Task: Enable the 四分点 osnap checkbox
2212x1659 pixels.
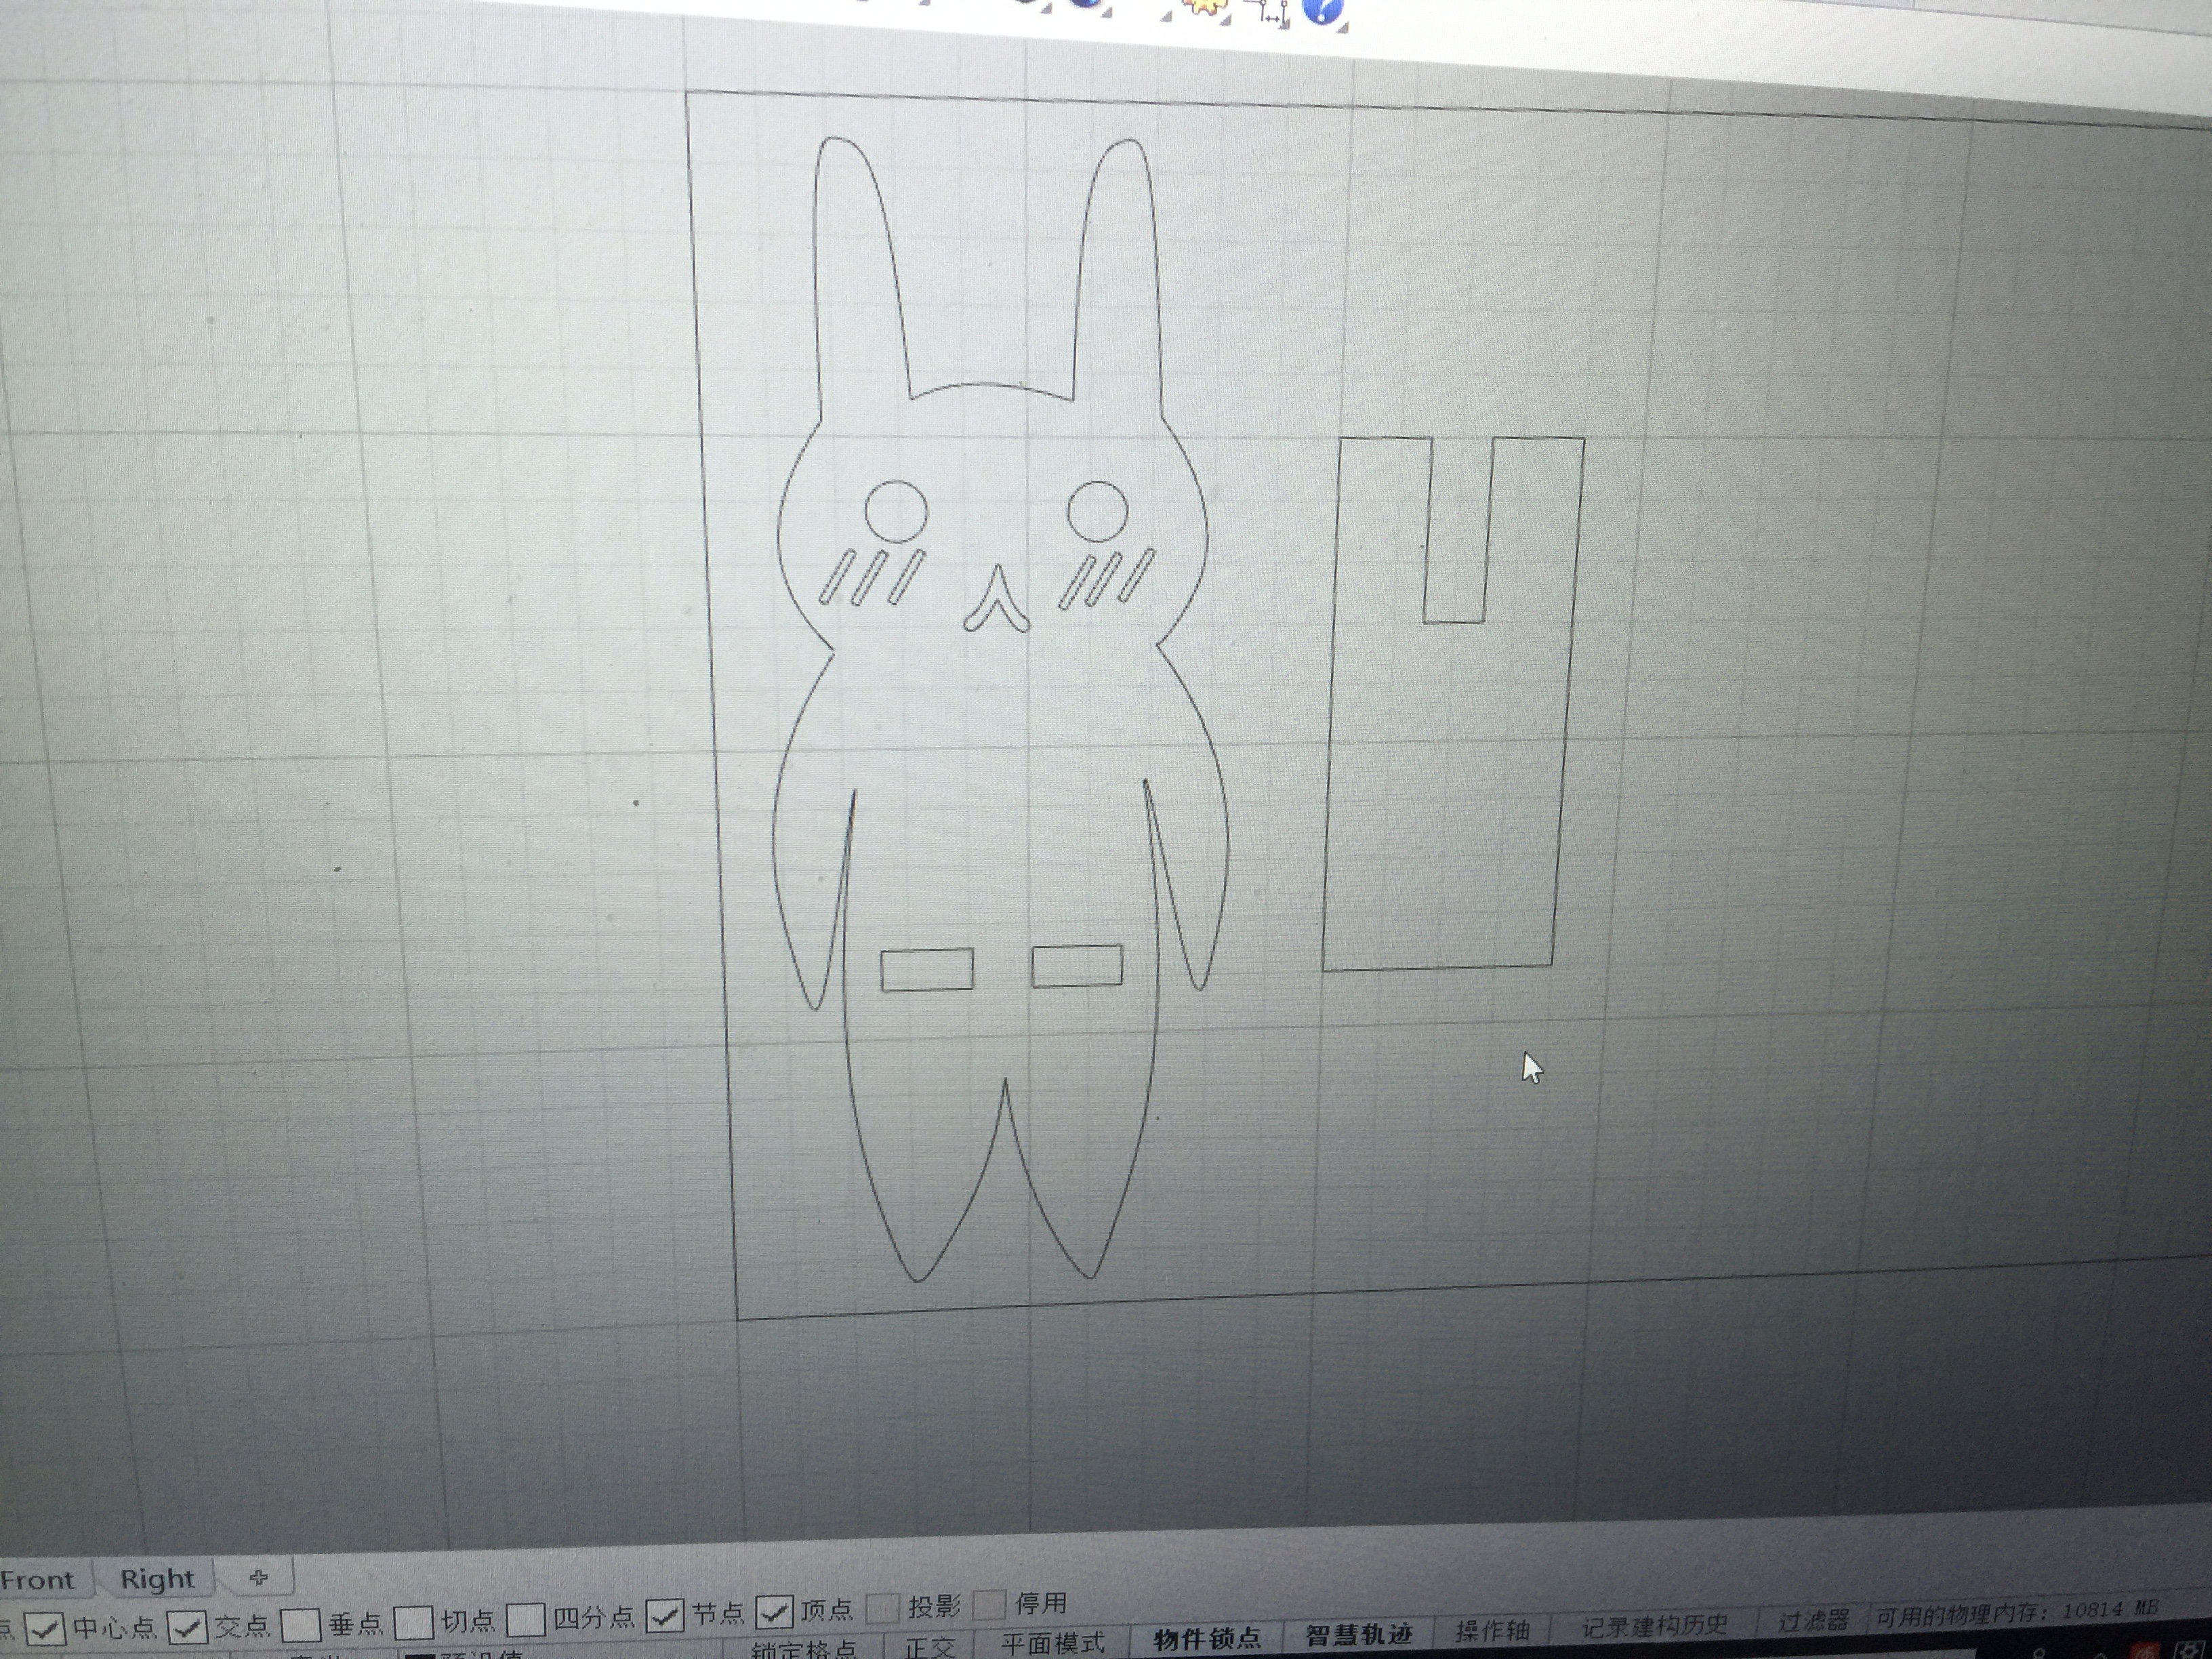Action: (525, 1619)
